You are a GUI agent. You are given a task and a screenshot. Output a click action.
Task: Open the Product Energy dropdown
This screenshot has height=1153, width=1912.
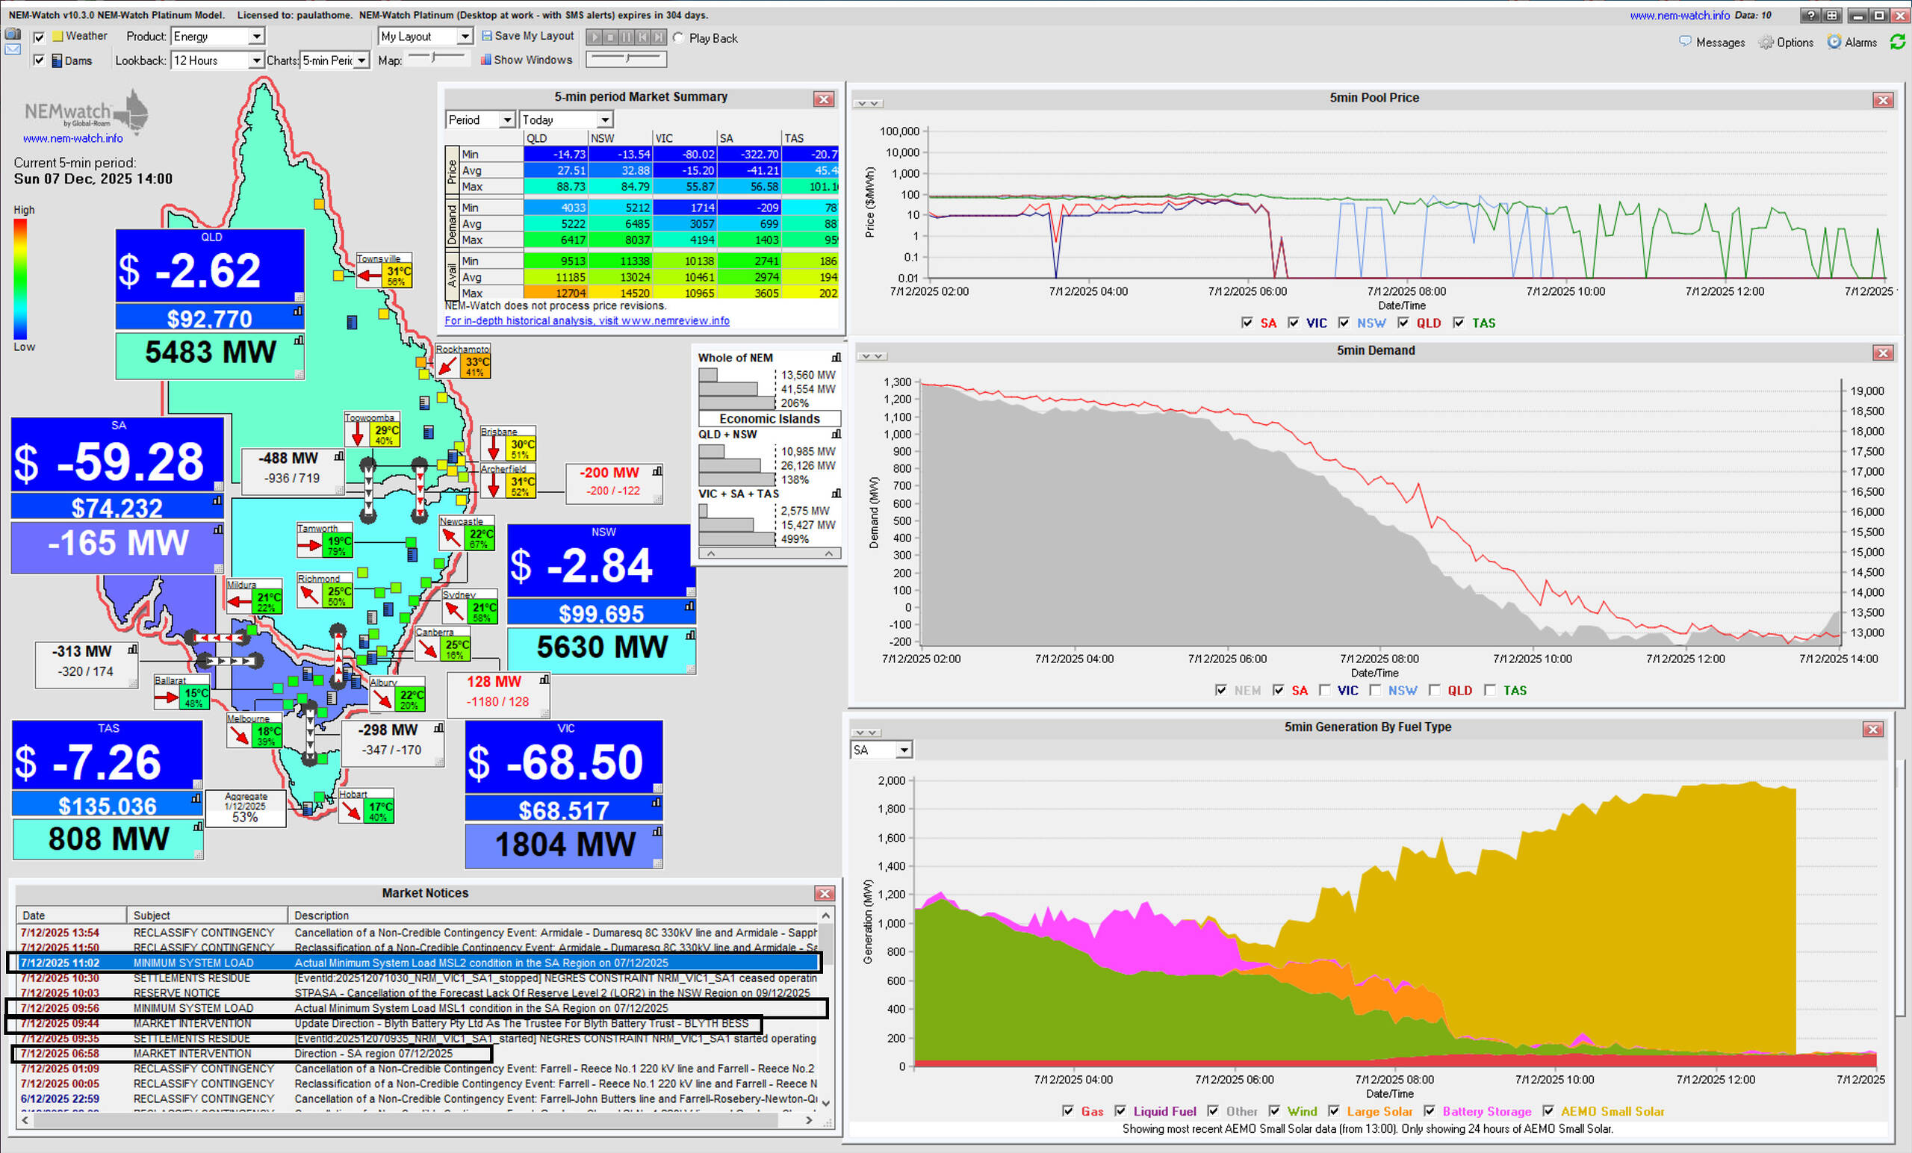tap(256, 37)
